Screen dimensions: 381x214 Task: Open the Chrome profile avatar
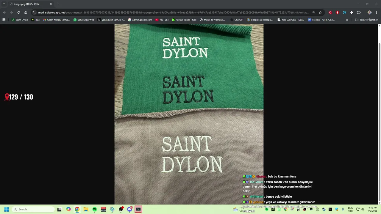click(x=369, y=12)
